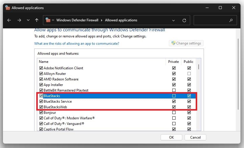
Task: Expand the address bar history dropdown
Action: pos(173,20)
